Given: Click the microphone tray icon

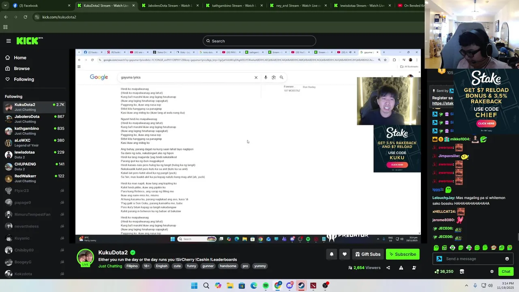Looking at the screenshot, I should tap(475, 286).
